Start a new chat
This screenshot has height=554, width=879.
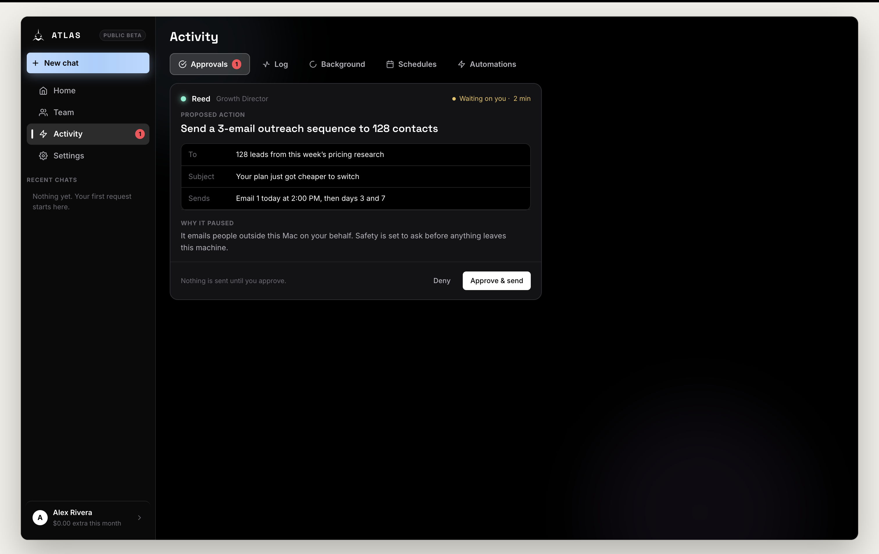[x=88, y=63]
